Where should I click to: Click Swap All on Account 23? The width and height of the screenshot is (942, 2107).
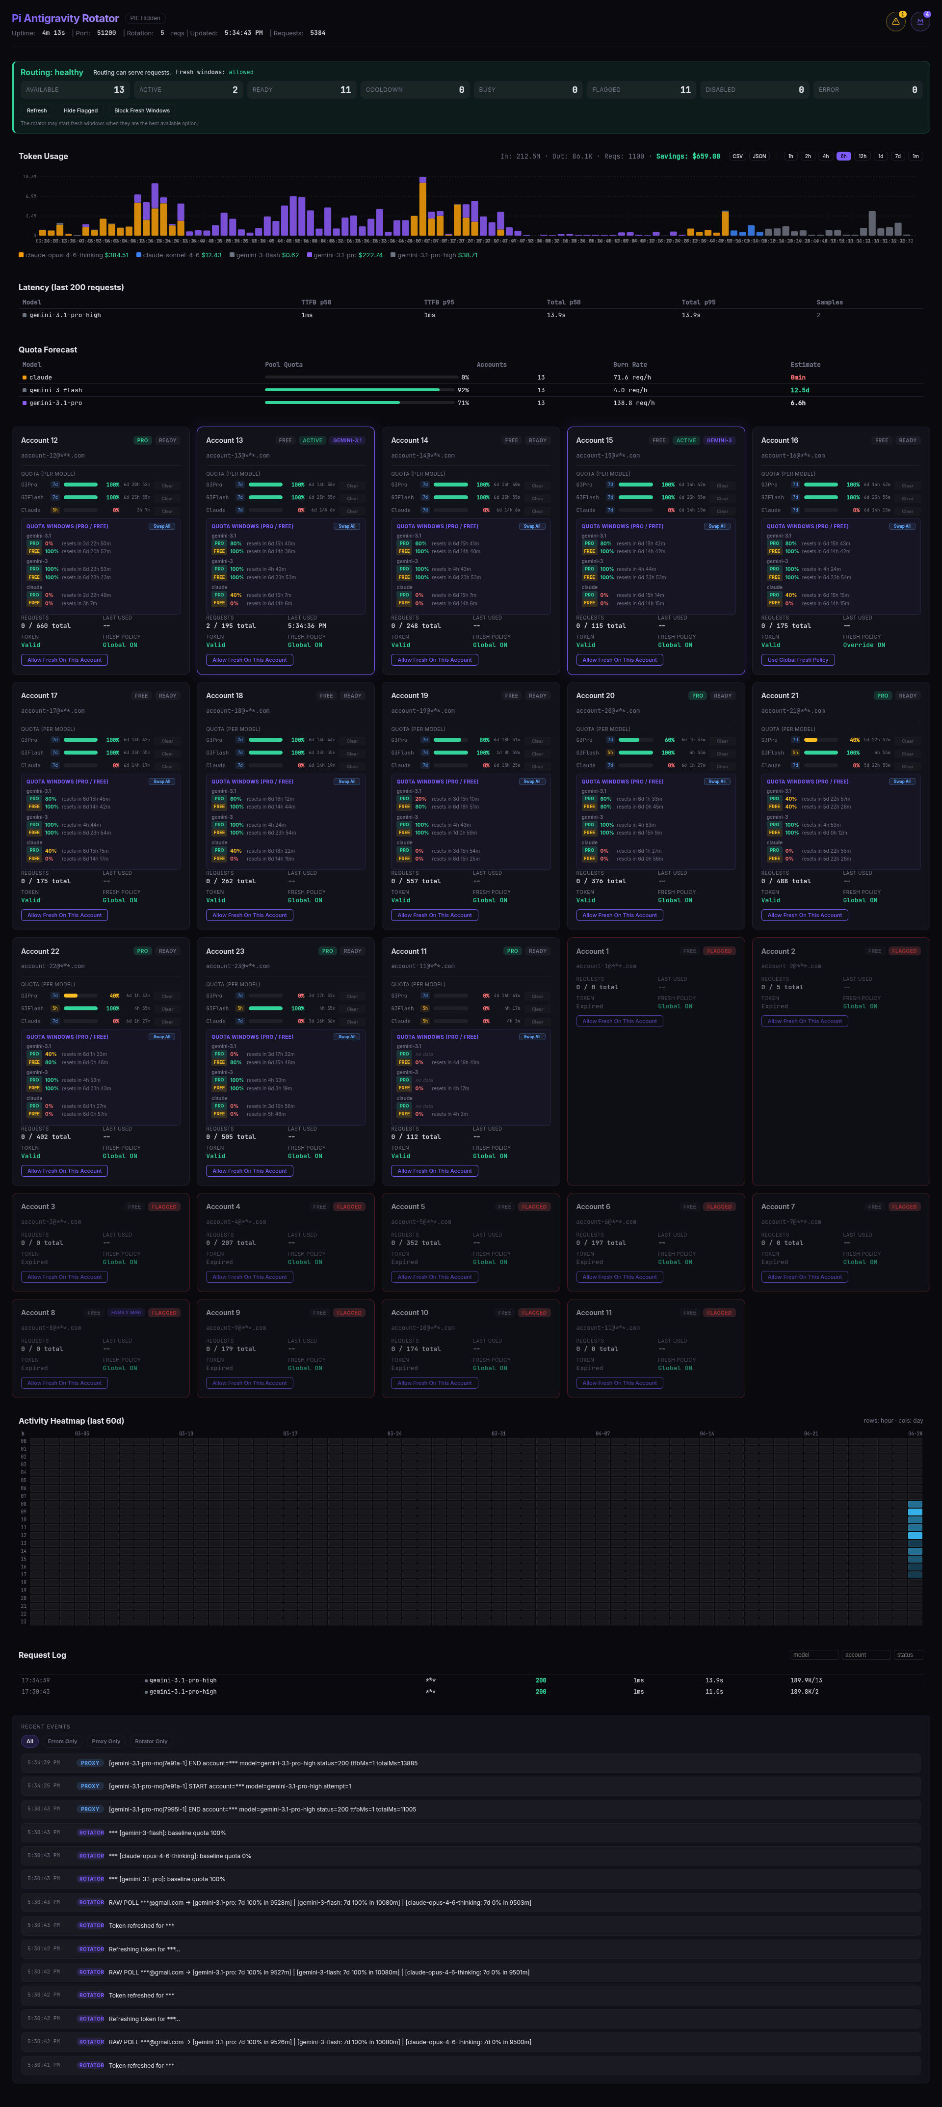347,1036
